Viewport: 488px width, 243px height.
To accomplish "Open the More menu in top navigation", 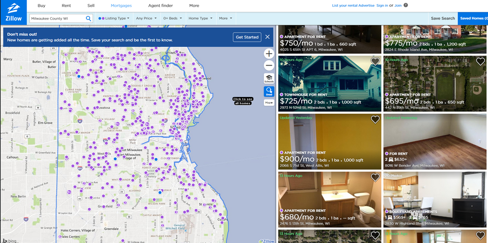I will (x=194, y=6).
